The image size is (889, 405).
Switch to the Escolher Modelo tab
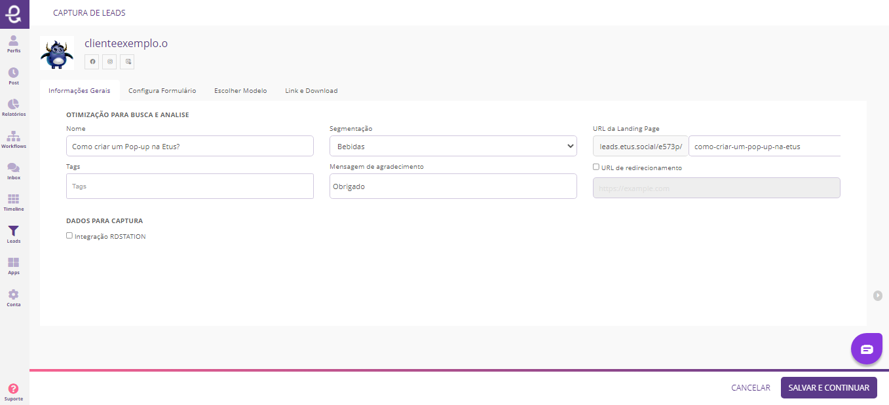point(240,90)
